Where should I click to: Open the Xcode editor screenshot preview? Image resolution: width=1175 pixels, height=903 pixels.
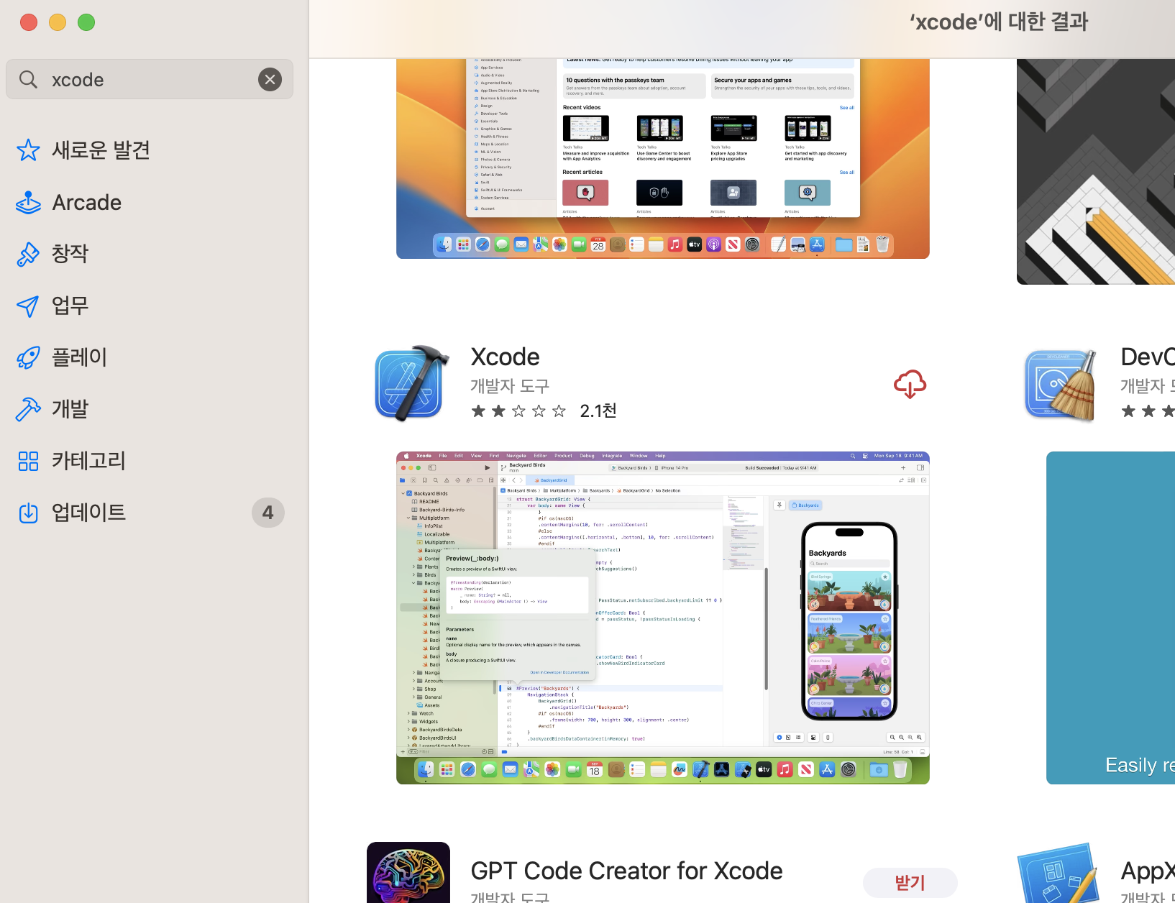coord(663,618)
